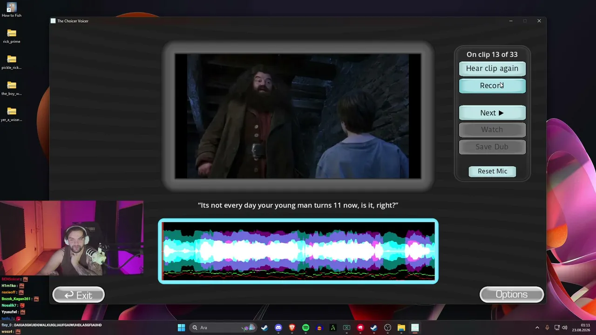Minimize The Choicer Voicer window
This screenshot has height=335, width=596.
coord(511,21)
